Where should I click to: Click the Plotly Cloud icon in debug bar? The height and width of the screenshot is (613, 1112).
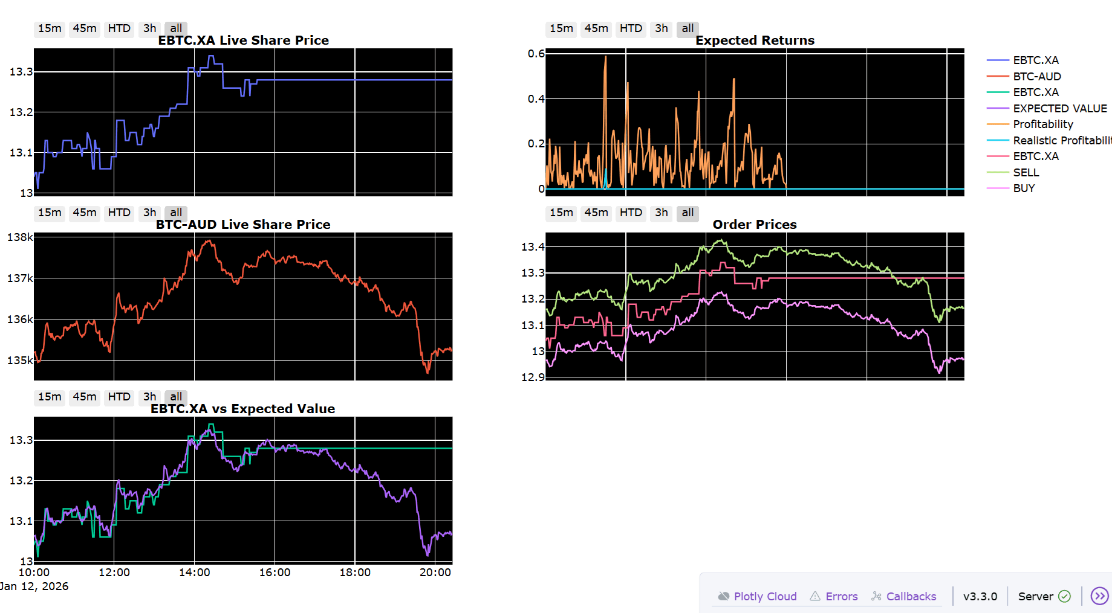(723, 596)
